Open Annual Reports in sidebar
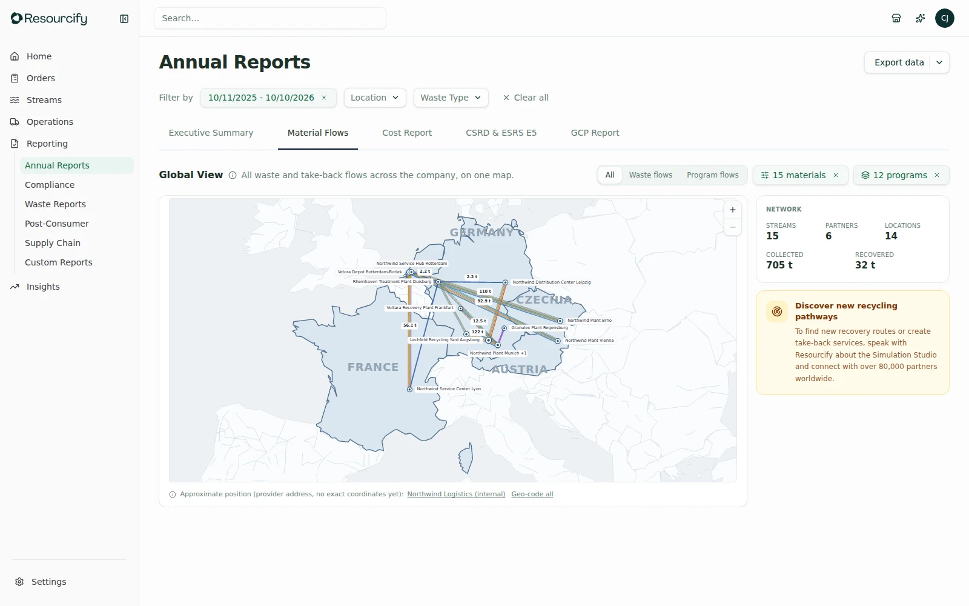Image resolution: width=969 pixels, height=606 pixels. tap(76, 165)
